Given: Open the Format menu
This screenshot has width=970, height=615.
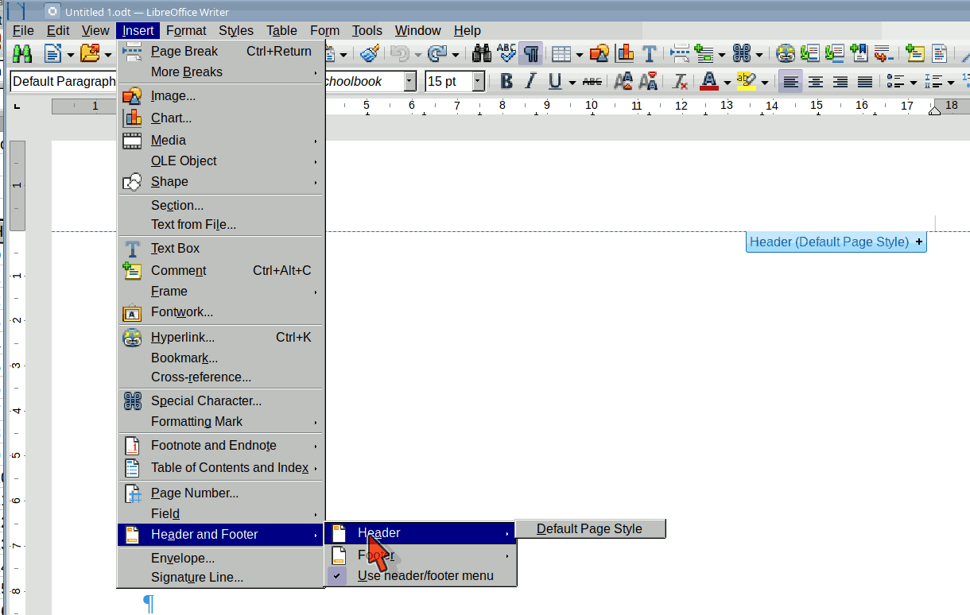Looking at the screenshot, I should pos(186,31).
